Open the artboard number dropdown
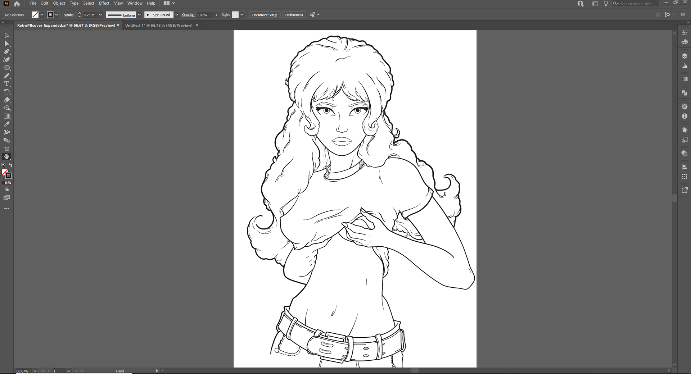 click(x=68, y=371)
